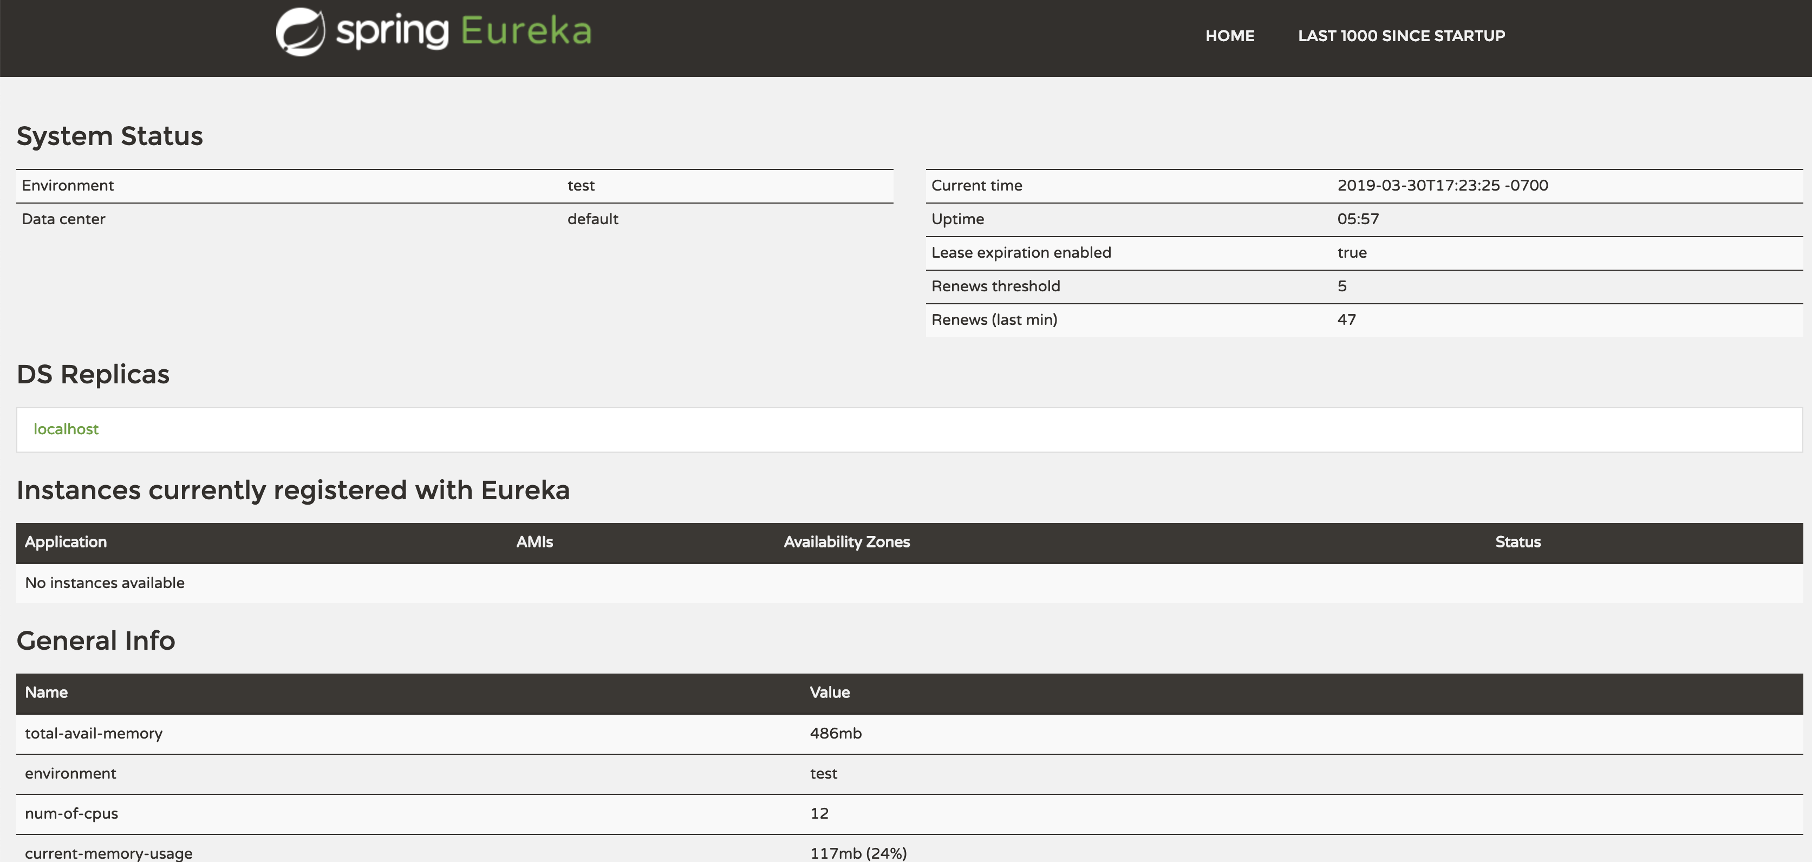Screen dimensions: 1812x862
Task: Click the System Status heading
Action: pos(110,136)
